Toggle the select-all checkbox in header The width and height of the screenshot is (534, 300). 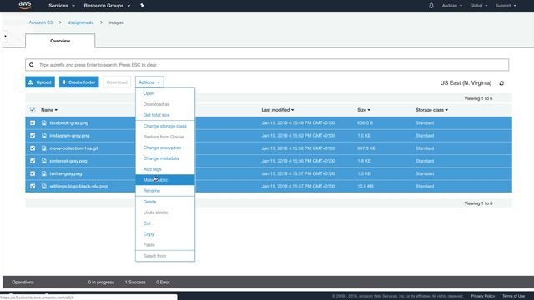(x=33, y=109)
